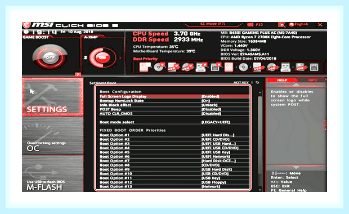Open Boot Option #4 [UEFI USB CD/DVD] dropdown

(220, 148)
